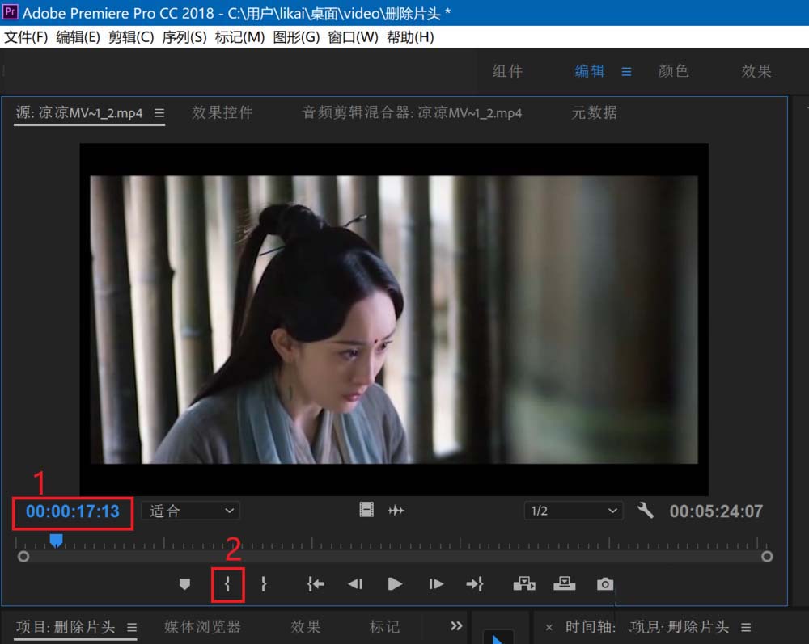Viewport: 809px width, 644px height.
Task: Click the left zoom scroll bar handle
Action: point(23,557)
